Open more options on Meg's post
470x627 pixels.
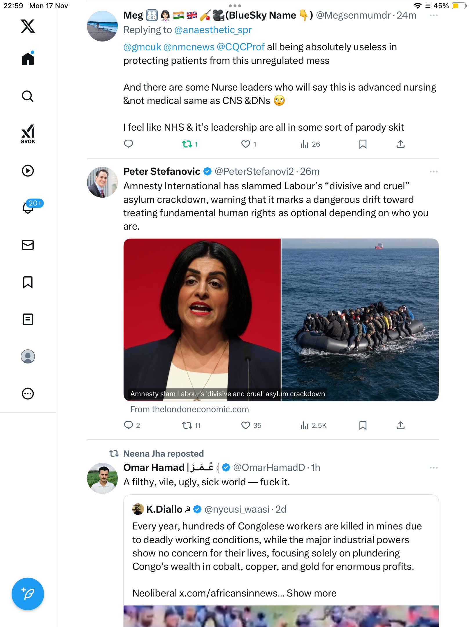(x=433, y=15)
